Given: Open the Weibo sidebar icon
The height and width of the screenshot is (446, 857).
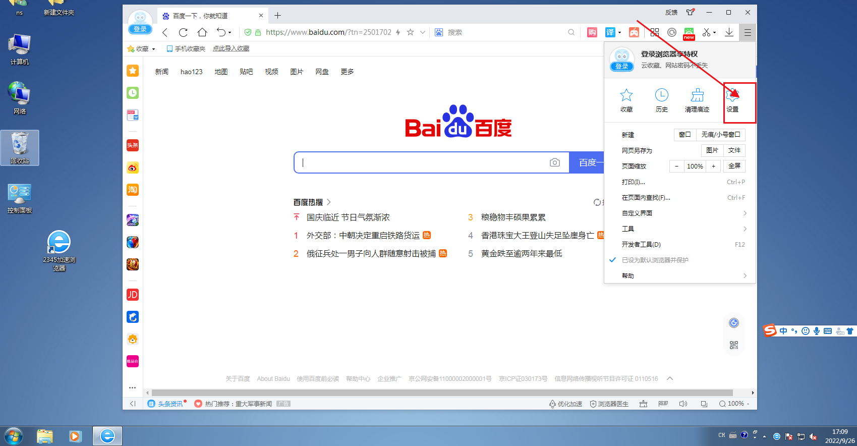Looking at the screenshot, I should click(x=133, y=168).
